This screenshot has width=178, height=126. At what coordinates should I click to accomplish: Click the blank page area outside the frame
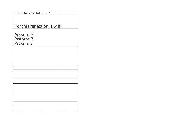[127, 63]
